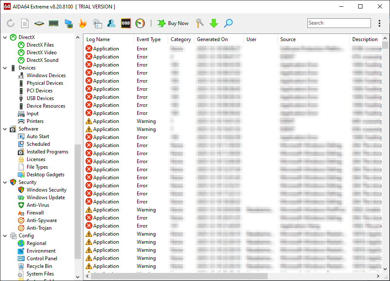Click the magnifier search icon in toolbar
The height and width of the screenshot is (281, 390).
pyautogui.click(x=228, y=23)
